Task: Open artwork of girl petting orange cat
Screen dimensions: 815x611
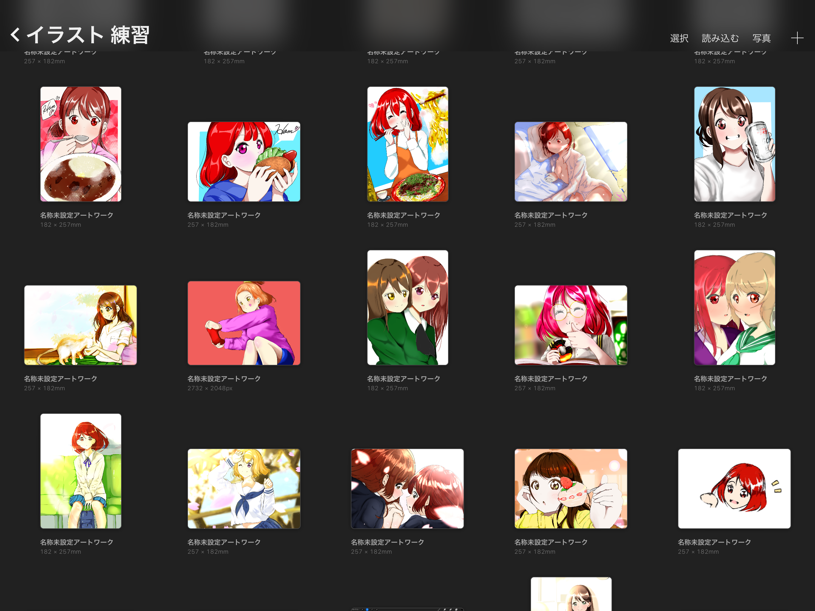Action: [80, 325]
